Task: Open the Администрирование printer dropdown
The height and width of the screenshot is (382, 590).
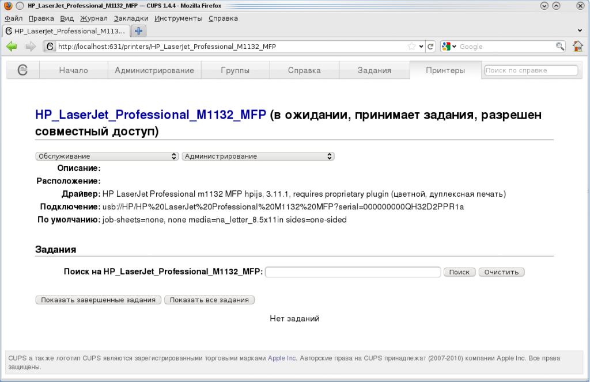Action: pyautogui.click(x=258, y=156)
